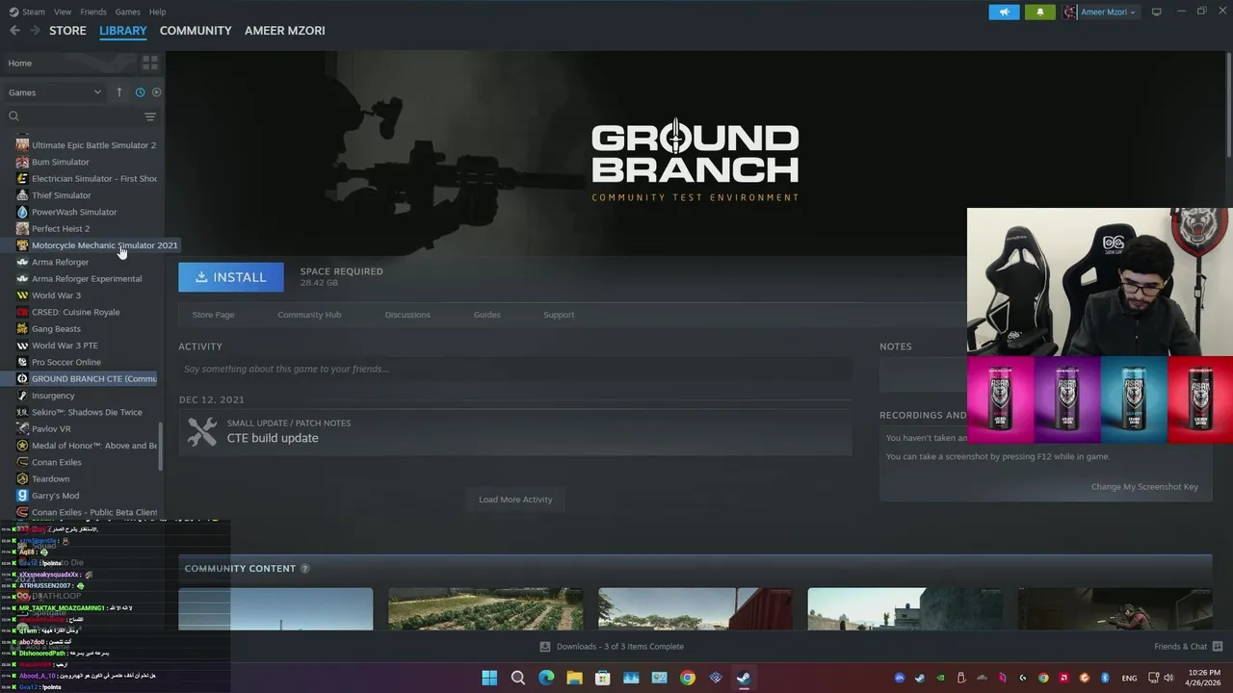Viewport: 1233px width, 693px height.
Task: Click the activity status text box
Action: click(x=515, y=370)
